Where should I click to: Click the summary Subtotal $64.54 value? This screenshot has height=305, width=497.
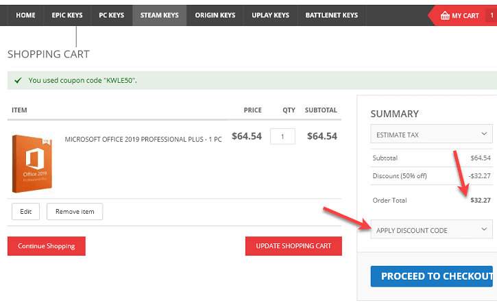pos(481,158)
